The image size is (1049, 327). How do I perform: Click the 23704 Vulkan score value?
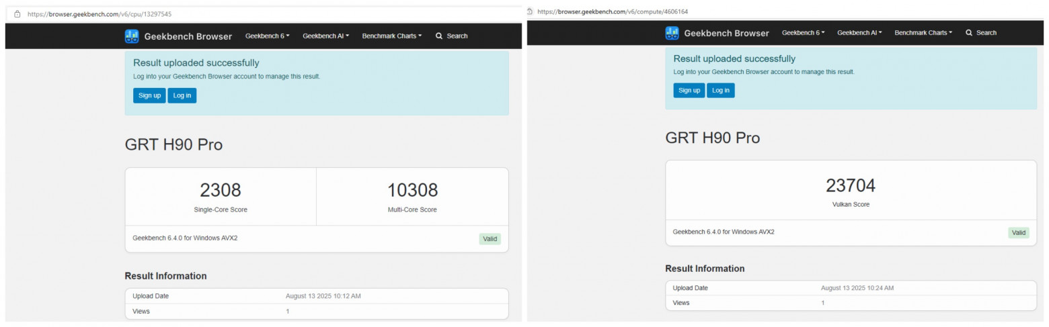[851, 185]
